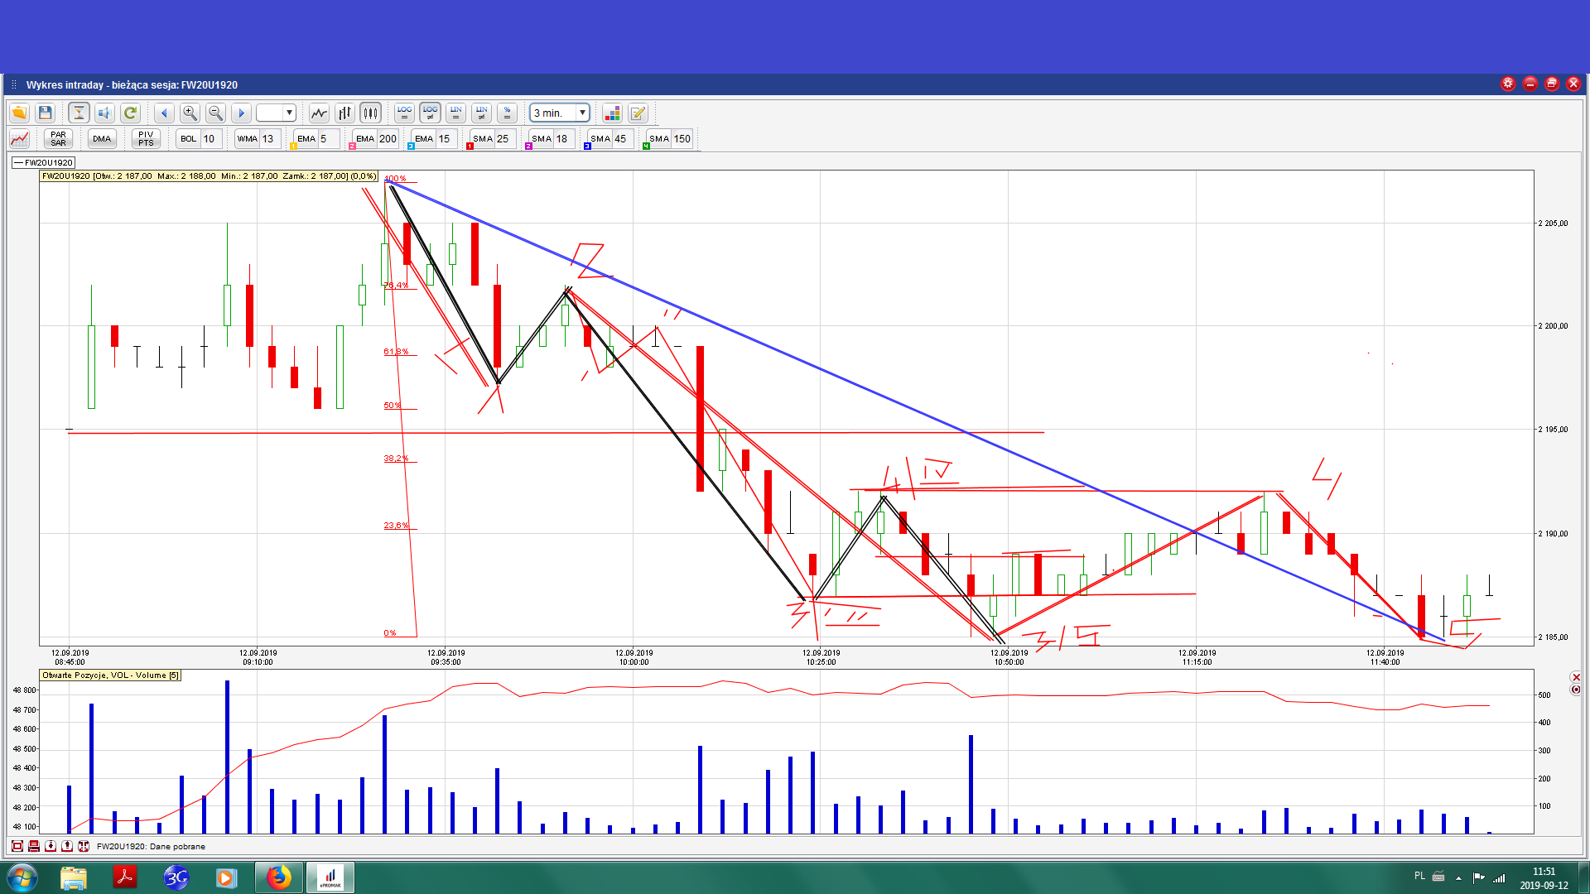Click the EMA 200 period field
Screen dimensions: 1590x894
(388, 138)
